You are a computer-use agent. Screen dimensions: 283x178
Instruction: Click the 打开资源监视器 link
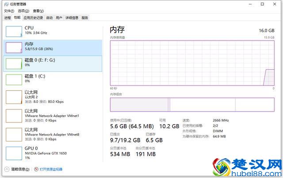tap(51, 169)
